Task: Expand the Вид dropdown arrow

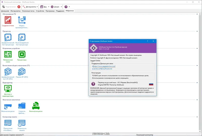Action: (49, 7)
